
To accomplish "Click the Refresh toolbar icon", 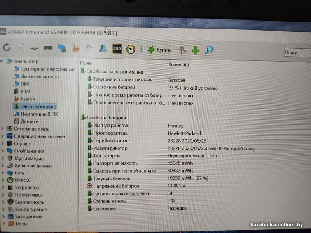I will coord(7,47).
